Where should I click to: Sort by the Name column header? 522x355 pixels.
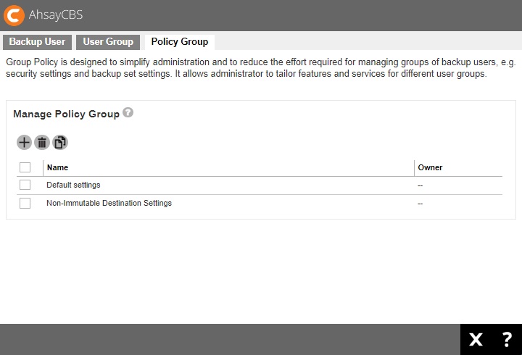click(x=57, y=167)
